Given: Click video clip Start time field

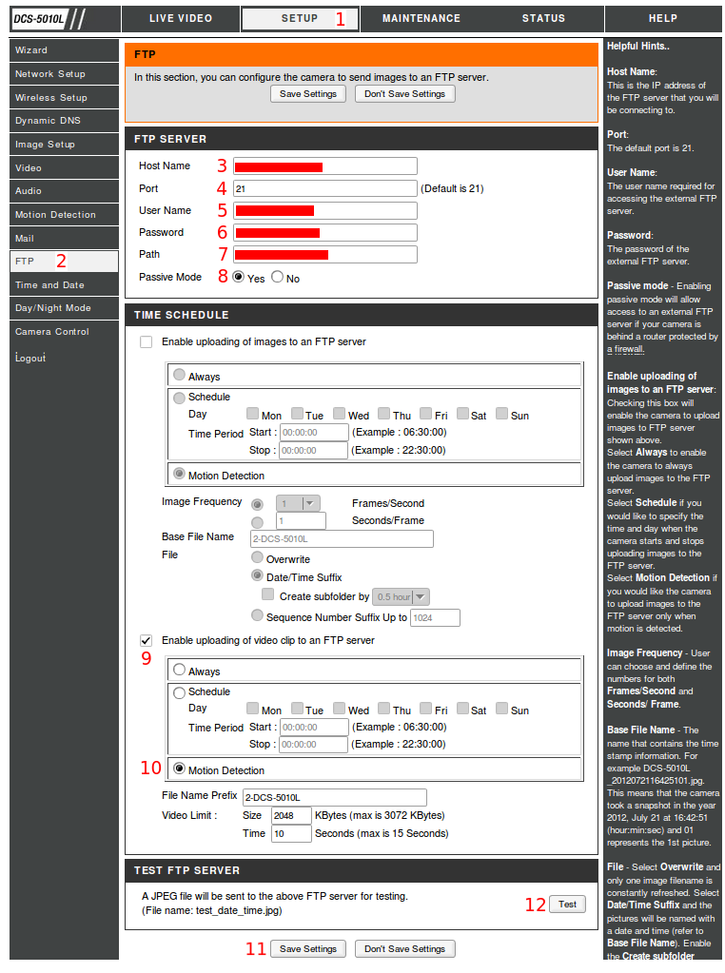Looking at the screenshot, I should tap(313, 728).
